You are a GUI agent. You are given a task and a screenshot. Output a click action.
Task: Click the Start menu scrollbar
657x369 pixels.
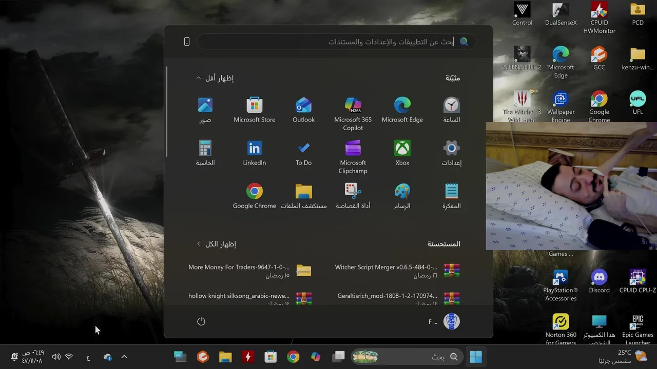167,112
